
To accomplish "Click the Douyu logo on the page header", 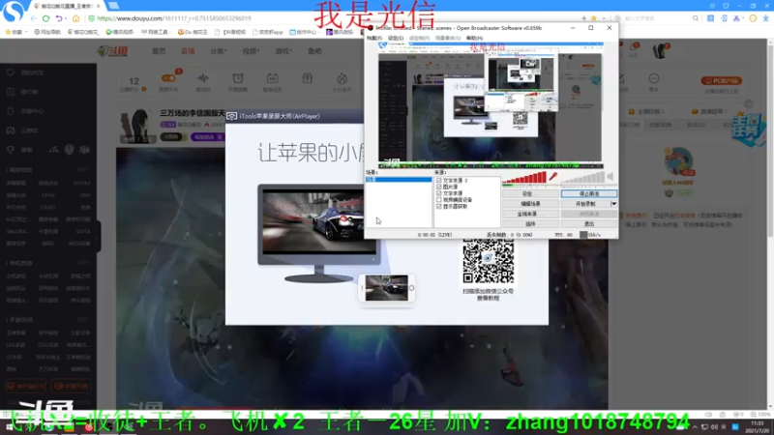I will click(113, 51).
